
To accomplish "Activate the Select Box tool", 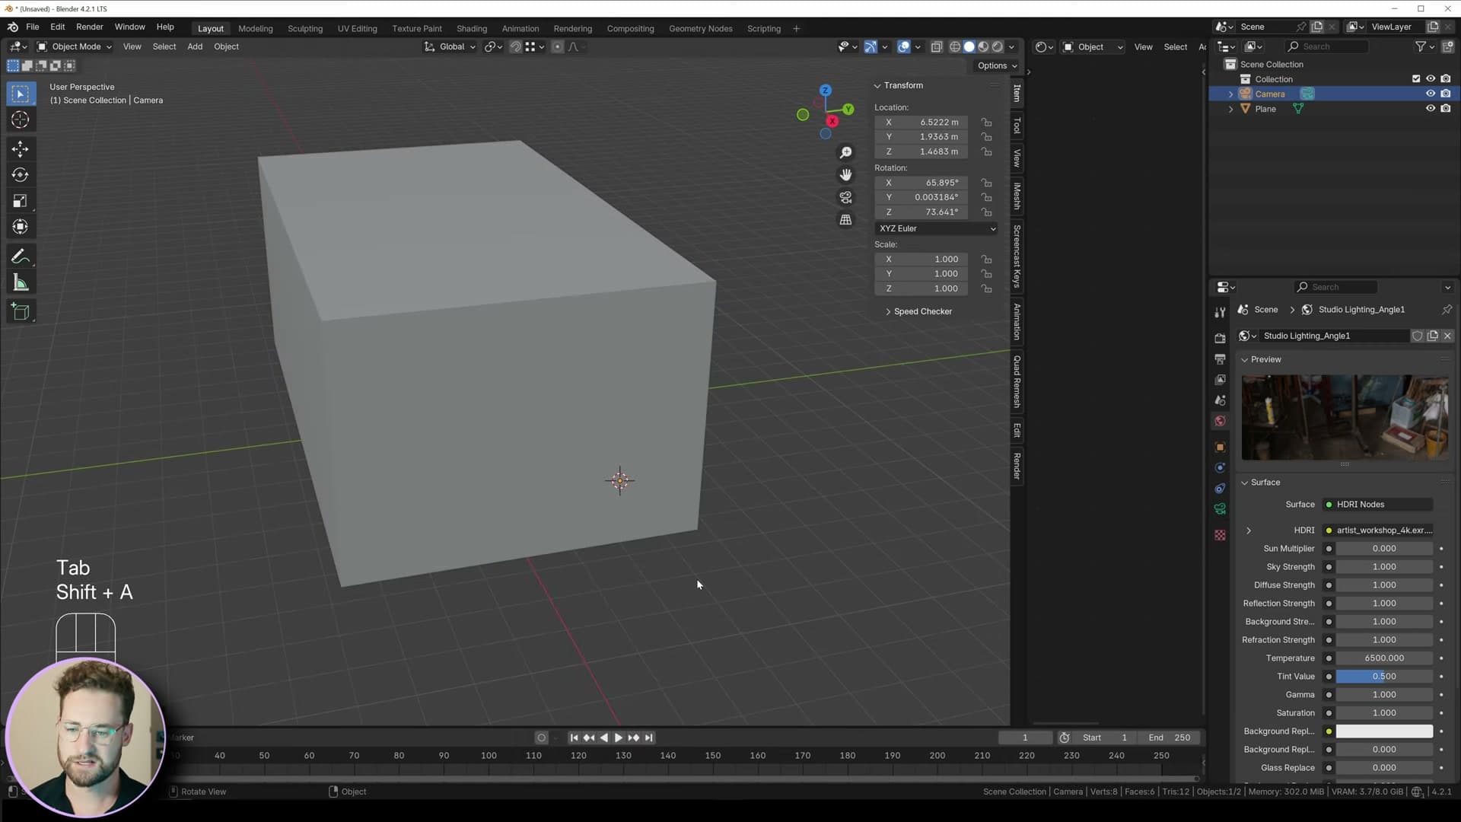I will click(x=21, y=94).
